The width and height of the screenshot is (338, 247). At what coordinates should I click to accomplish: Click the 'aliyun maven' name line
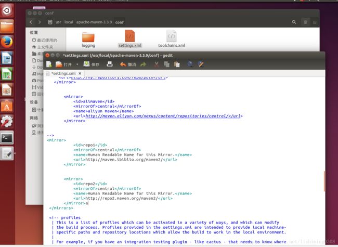pyautogui.click(x=103, y=111)
